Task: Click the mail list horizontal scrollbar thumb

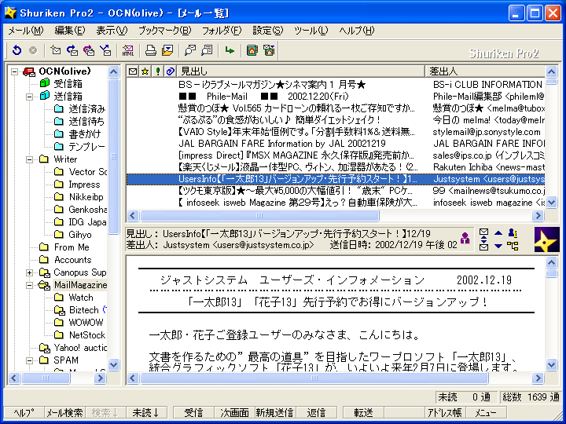Action: (x=259, y=216)
